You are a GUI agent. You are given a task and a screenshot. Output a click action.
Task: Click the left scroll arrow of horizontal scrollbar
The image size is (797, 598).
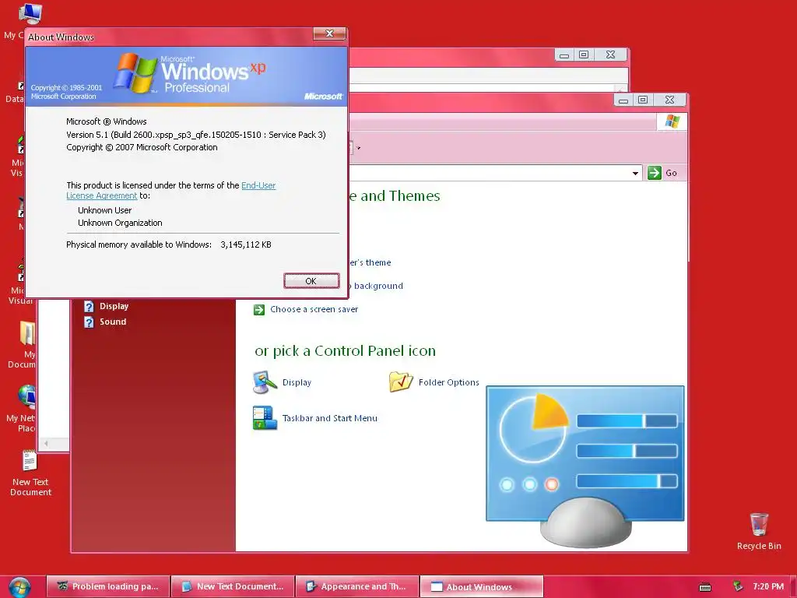click(46, 443)
